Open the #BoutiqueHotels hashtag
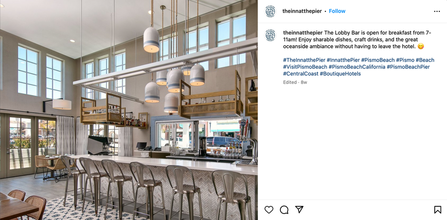The height and width of the screenshot is (220, 447). click(340, 74)
